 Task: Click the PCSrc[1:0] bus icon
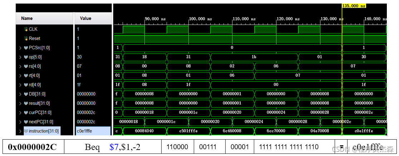[x=26, y=48]
